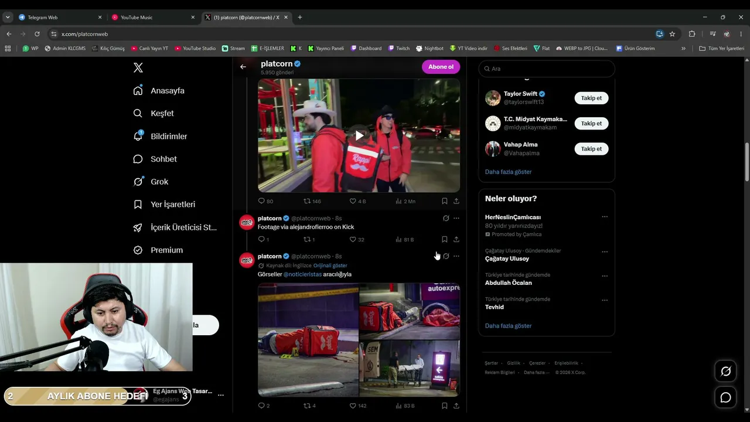Viewport: 750px width, 422px height.
Task: Show more follow suggestions under Vahap Alma
Action: pos(509,172)
